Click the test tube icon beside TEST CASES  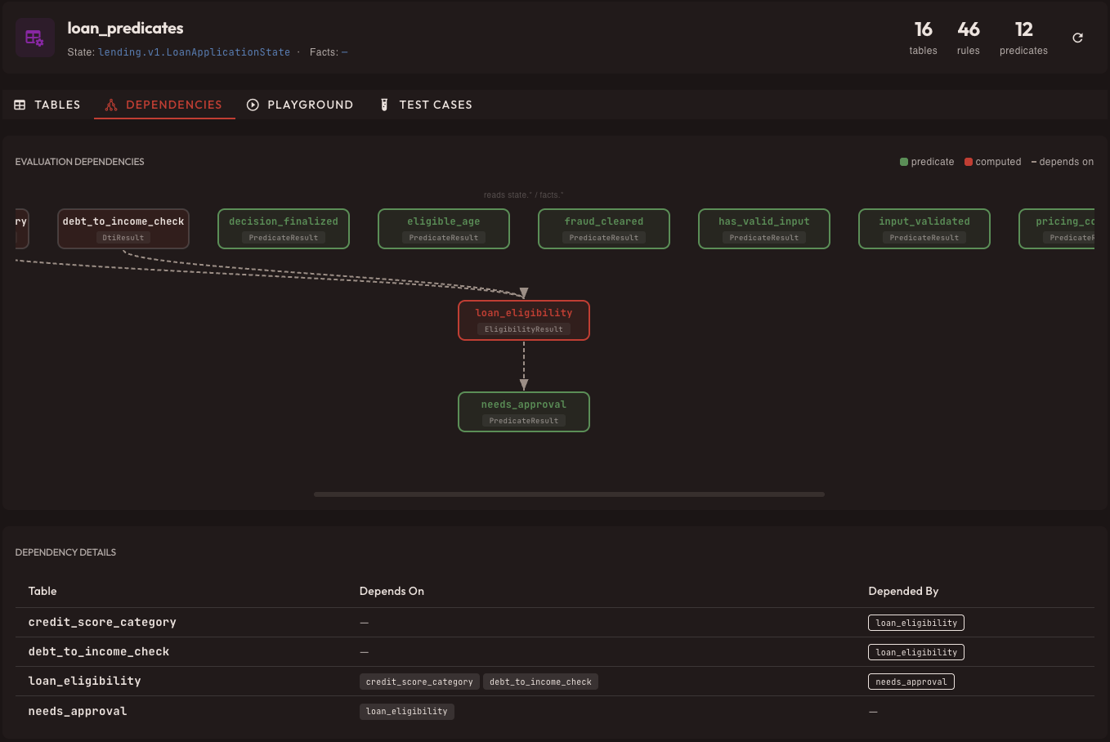(384, 105)
